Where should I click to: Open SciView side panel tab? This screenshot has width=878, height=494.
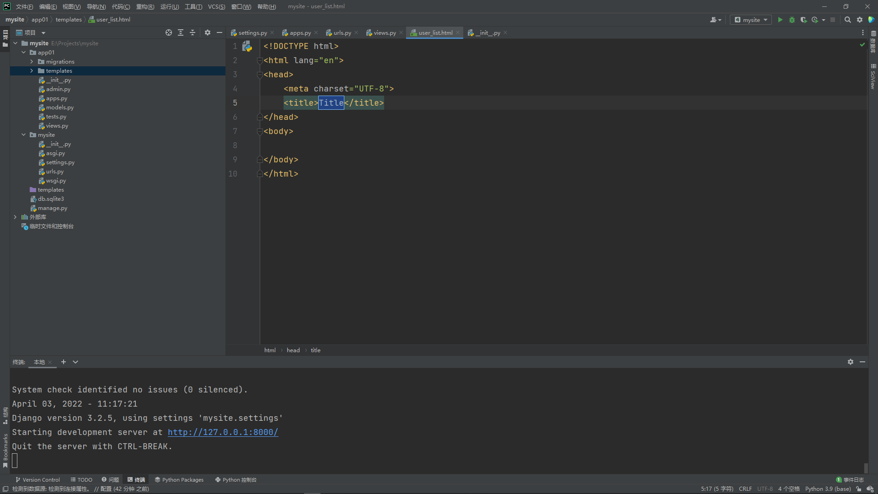coord(873,76)
